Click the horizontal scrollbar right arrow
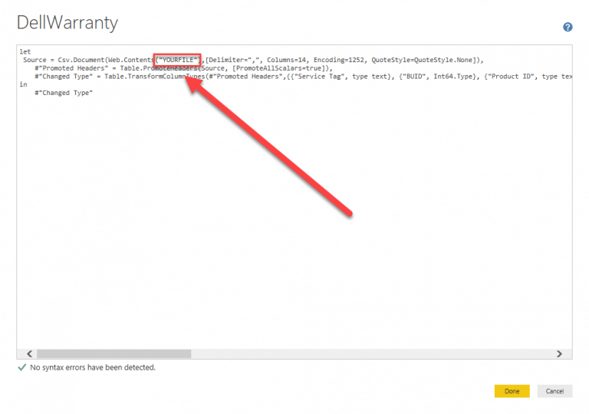This screenshot has width=589, height=414. (x=559, y=353)
